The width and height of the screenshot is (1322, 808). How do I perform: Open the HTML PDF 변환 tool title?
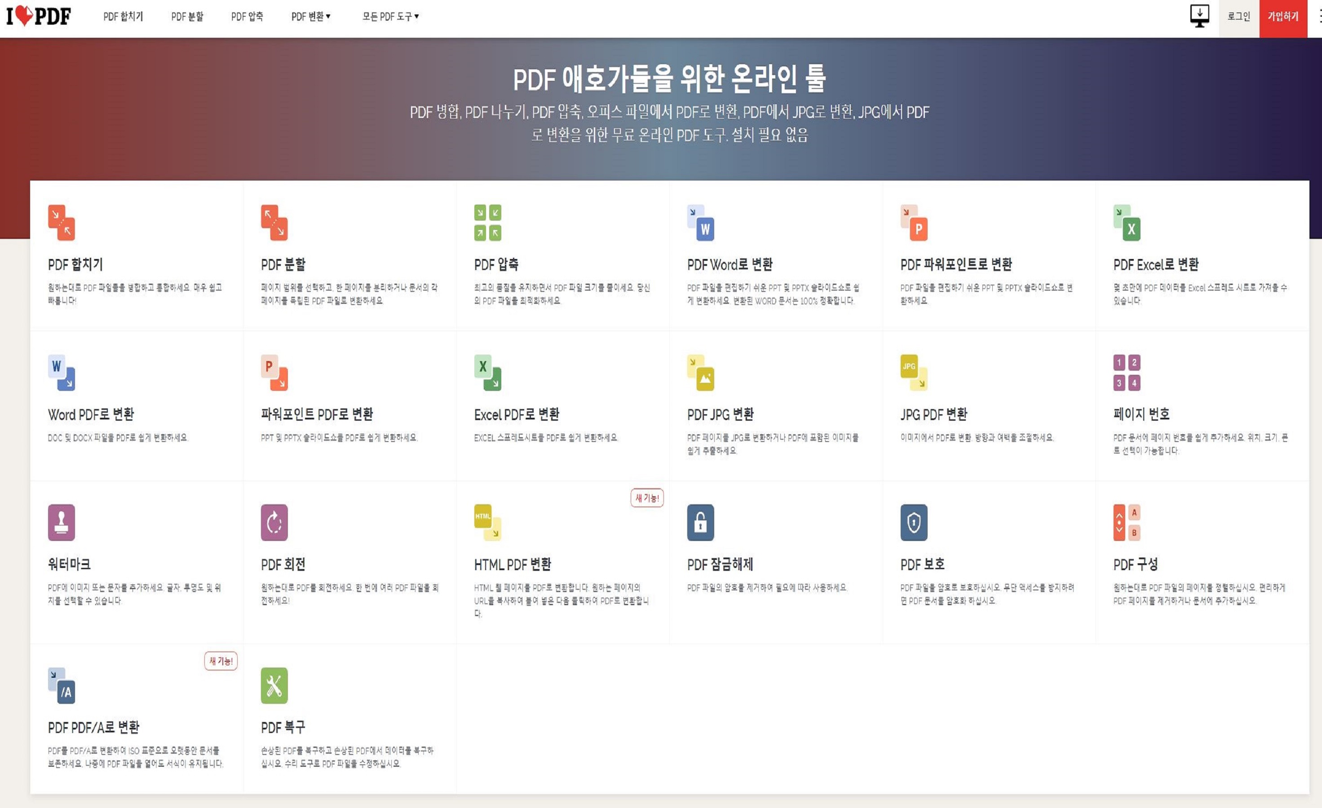point(513,564)
